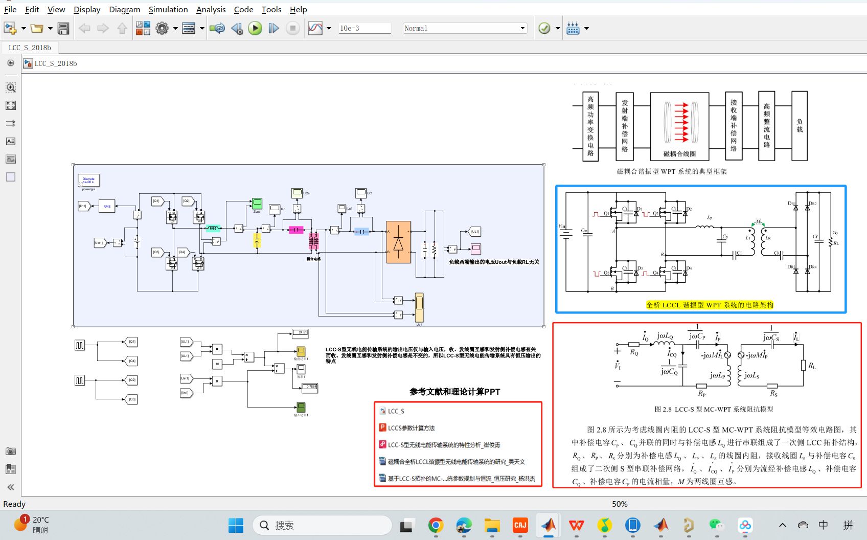Switch to the LCC_S_2018b tab
The height and width of the screenshot is (540, 867).
tap(30, 48)
